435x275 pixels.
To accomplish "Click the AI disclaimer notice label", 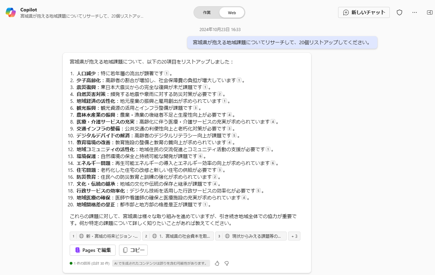I will 161,263.
